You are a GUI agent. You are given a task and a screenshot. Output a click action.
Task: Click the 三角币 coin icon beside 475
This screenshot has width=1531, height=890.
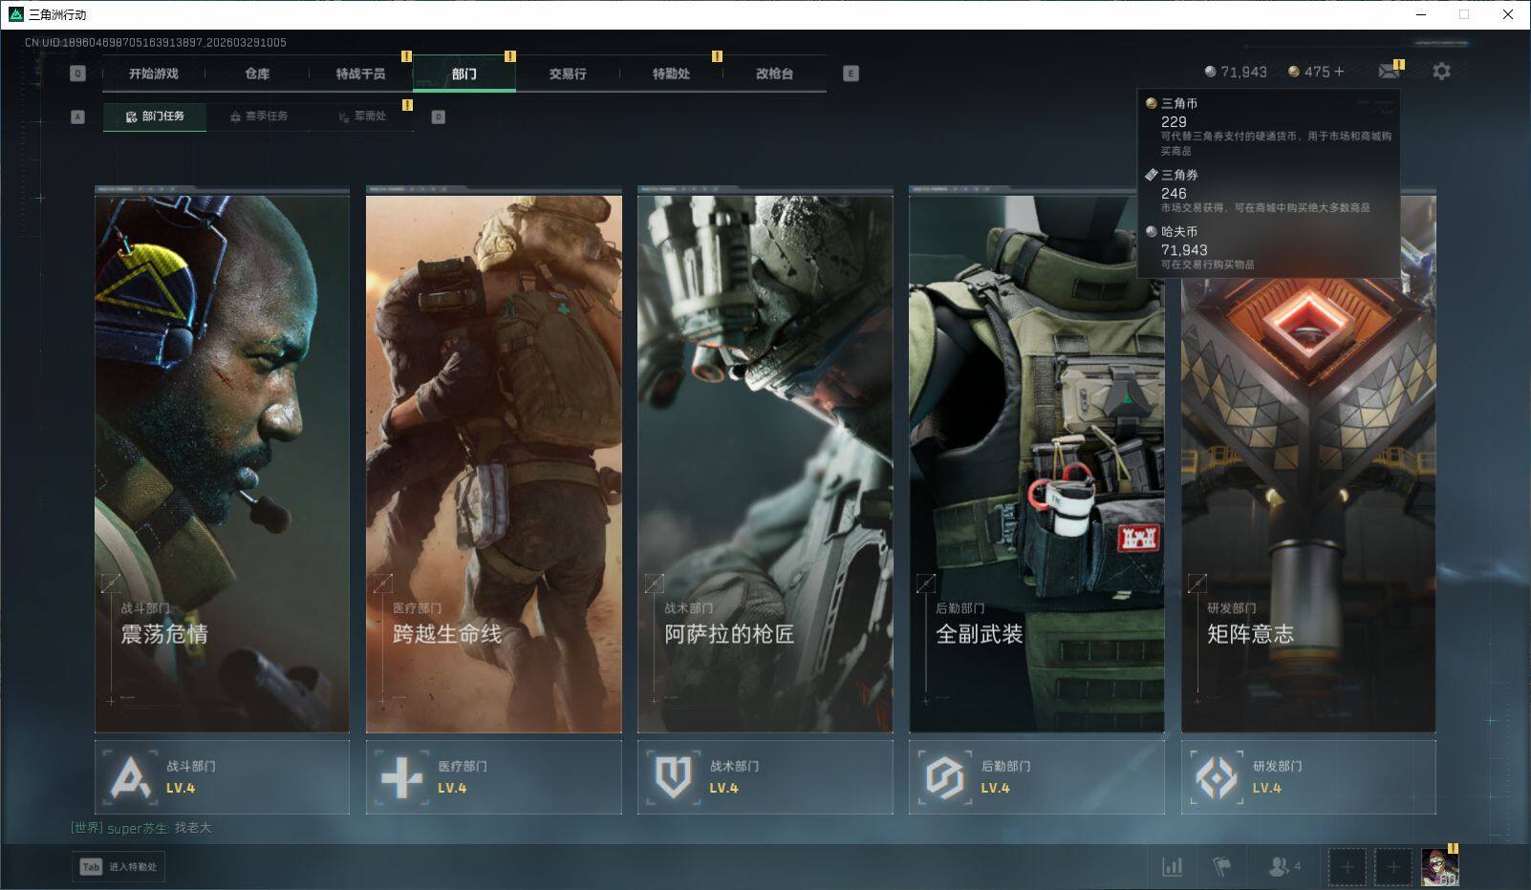point(1294,72)
